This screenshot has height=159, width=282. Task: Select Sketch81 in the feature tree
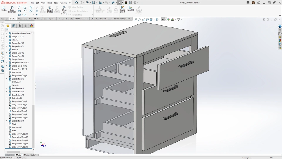(x=16, y=85)
